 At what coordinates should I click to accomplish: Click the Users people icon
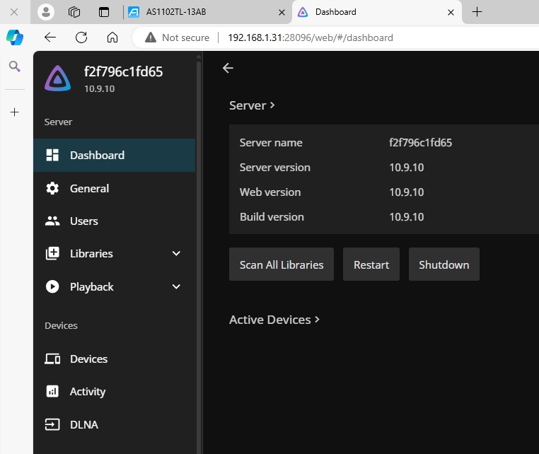[x=52, y=221]
